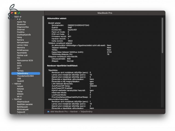This screenshot has height=131, width=175.
Task: Click the AutoPowerOff Delay value 259200
Action: pyautogui.click(x=93, y=86)
